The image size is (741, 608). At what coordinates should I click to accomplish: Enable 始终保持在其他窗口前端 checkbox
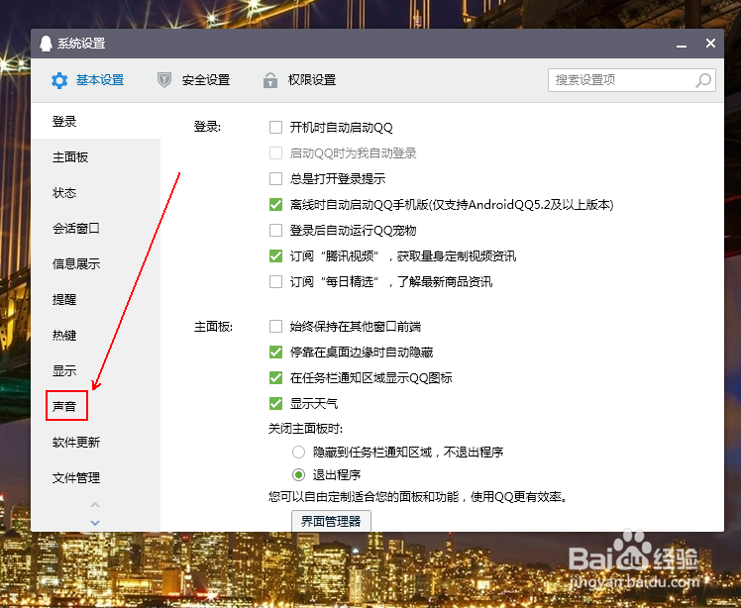(275, 327)
